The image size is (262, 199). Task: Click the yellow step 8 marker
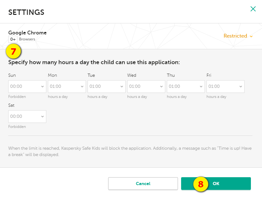(x=201, y=184)
